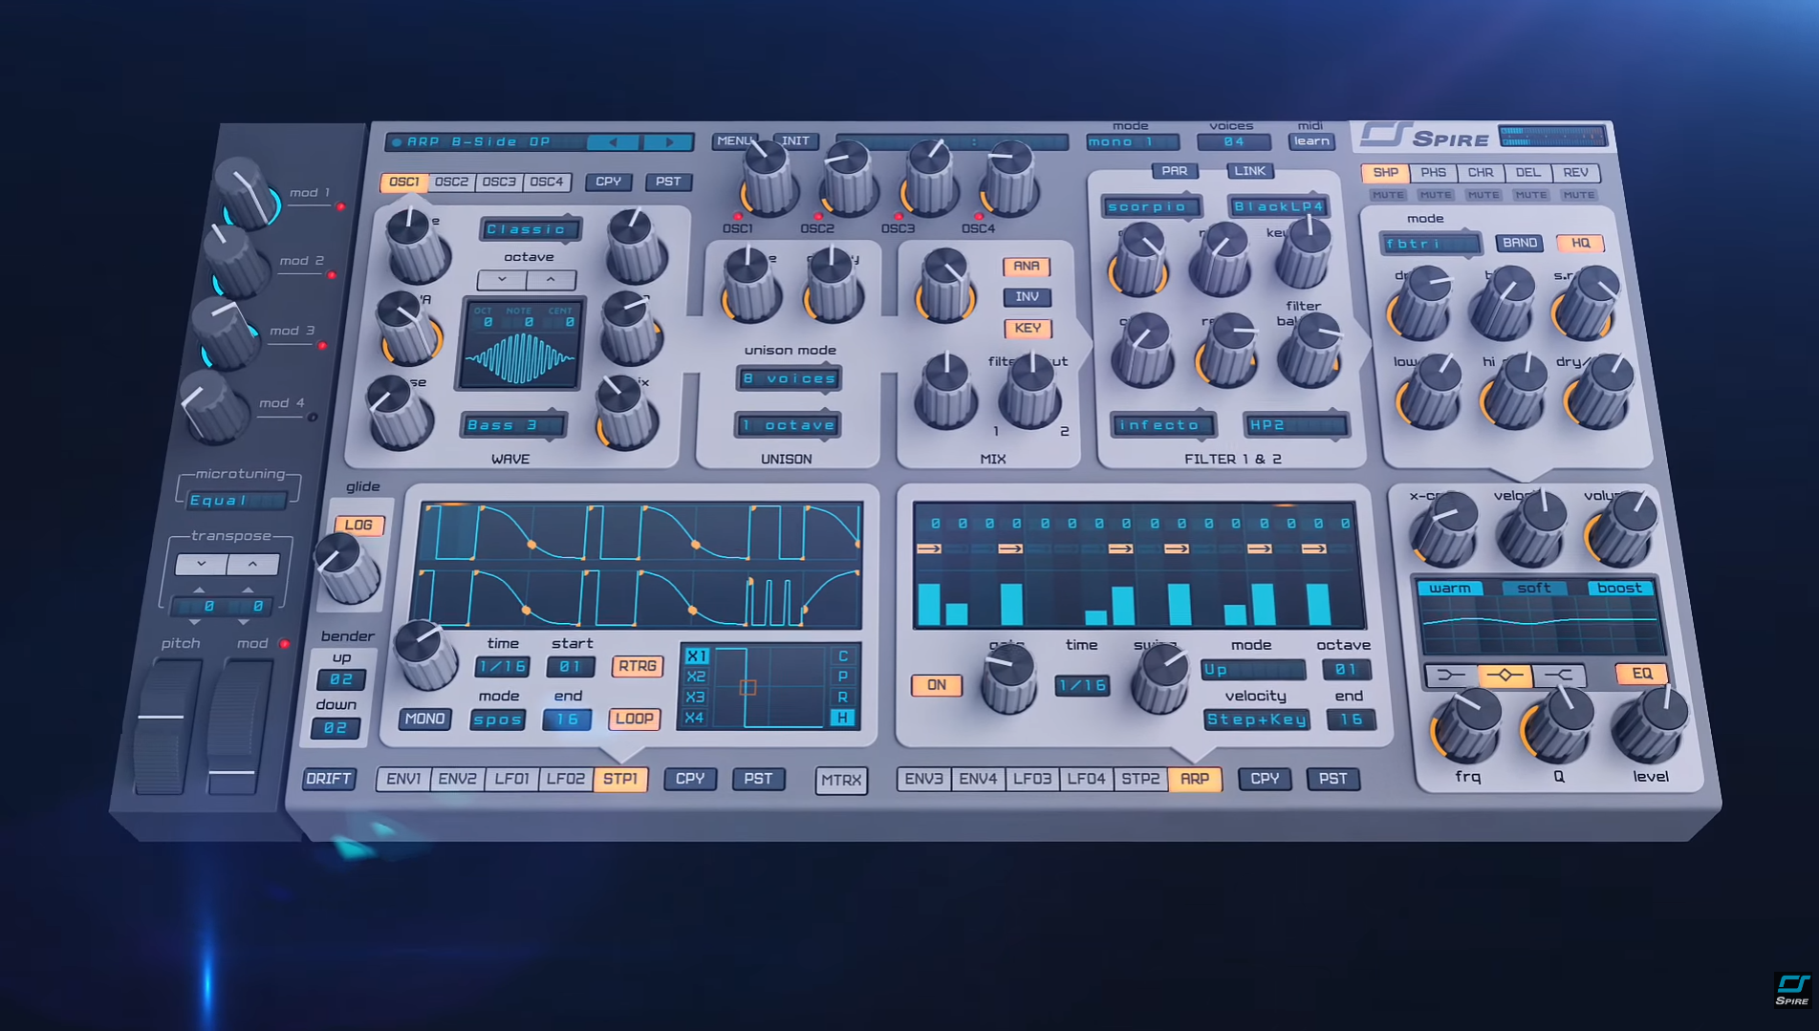Toggle the HQ shaper button
The image size is (1819, 1031).
coord(1580,243)
